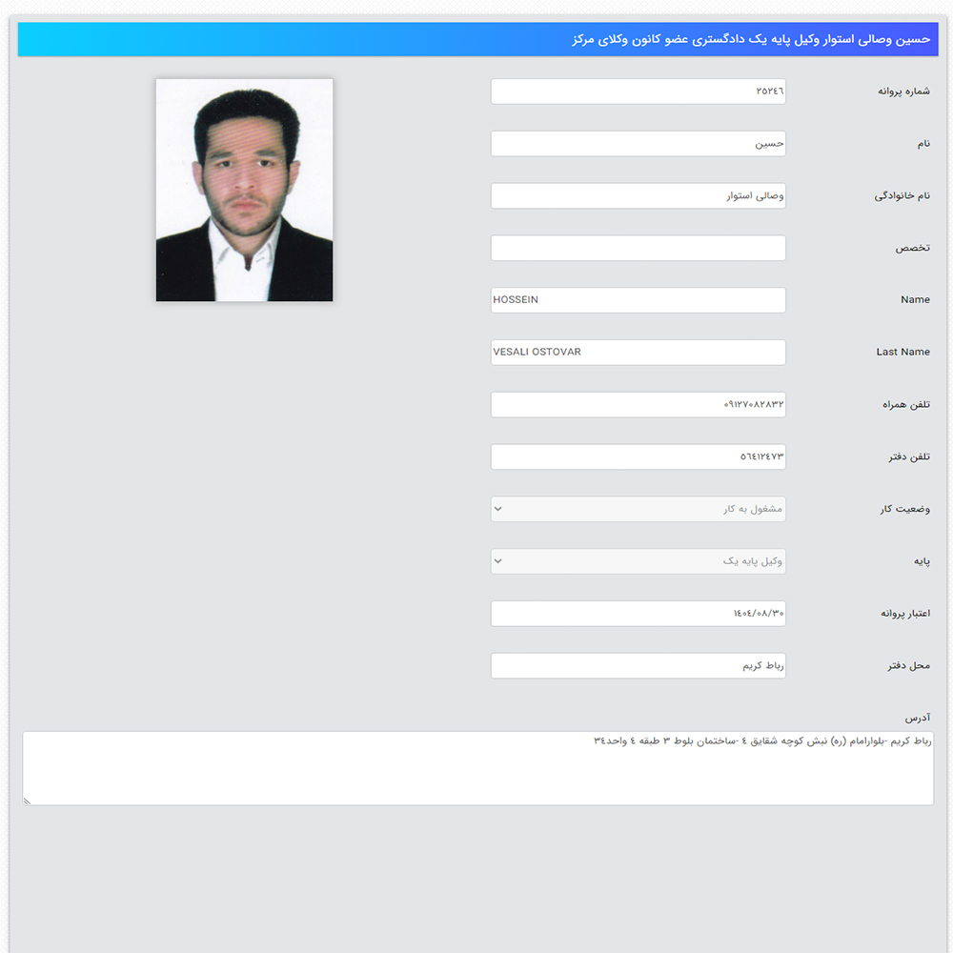
Task: Click the اعتبار پروانه label
Action: tap(905, 614)
